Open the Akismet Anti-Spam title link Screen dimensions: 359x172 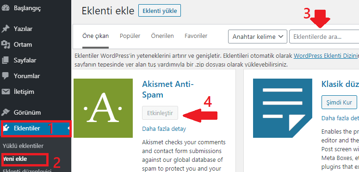point(168,89)
